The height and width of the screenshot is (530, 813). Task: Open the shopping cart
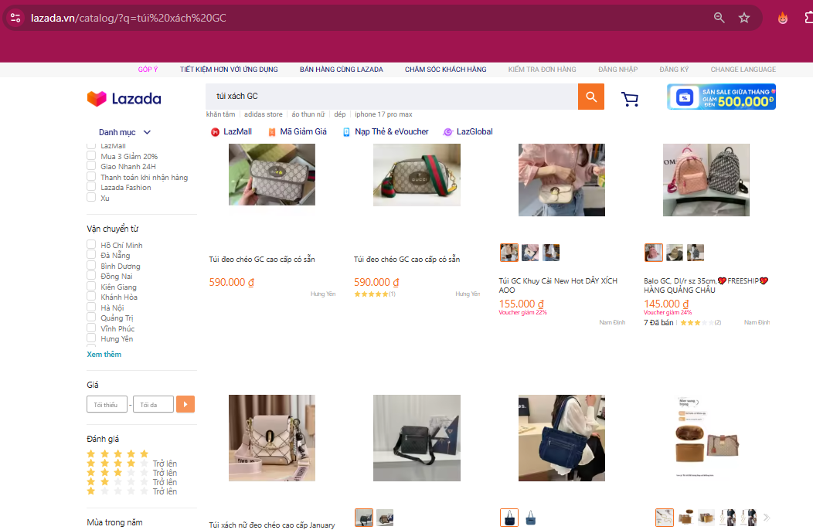(630, 99)
